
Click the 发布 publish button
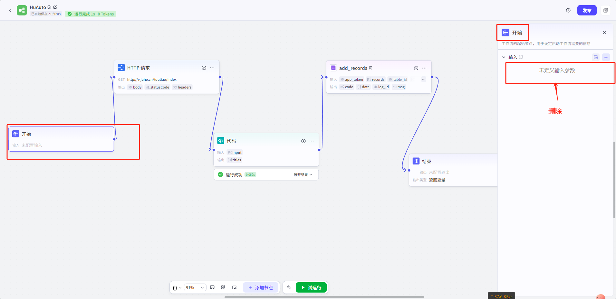(587, 10)
